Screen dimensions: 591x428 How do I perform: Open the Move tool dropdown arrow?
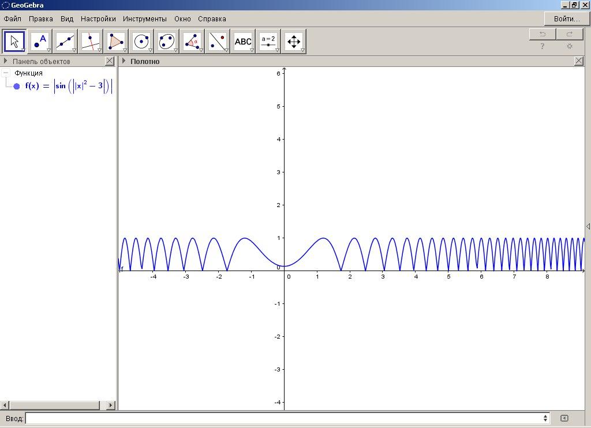tap(23, 50)
